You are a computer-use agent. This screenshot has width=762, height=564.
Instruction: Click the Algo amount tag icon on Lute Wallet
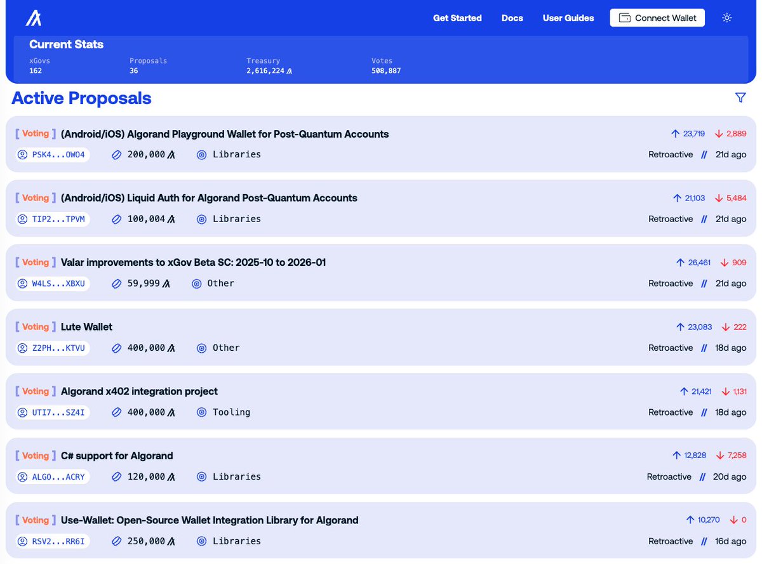(x=116, y=348)
